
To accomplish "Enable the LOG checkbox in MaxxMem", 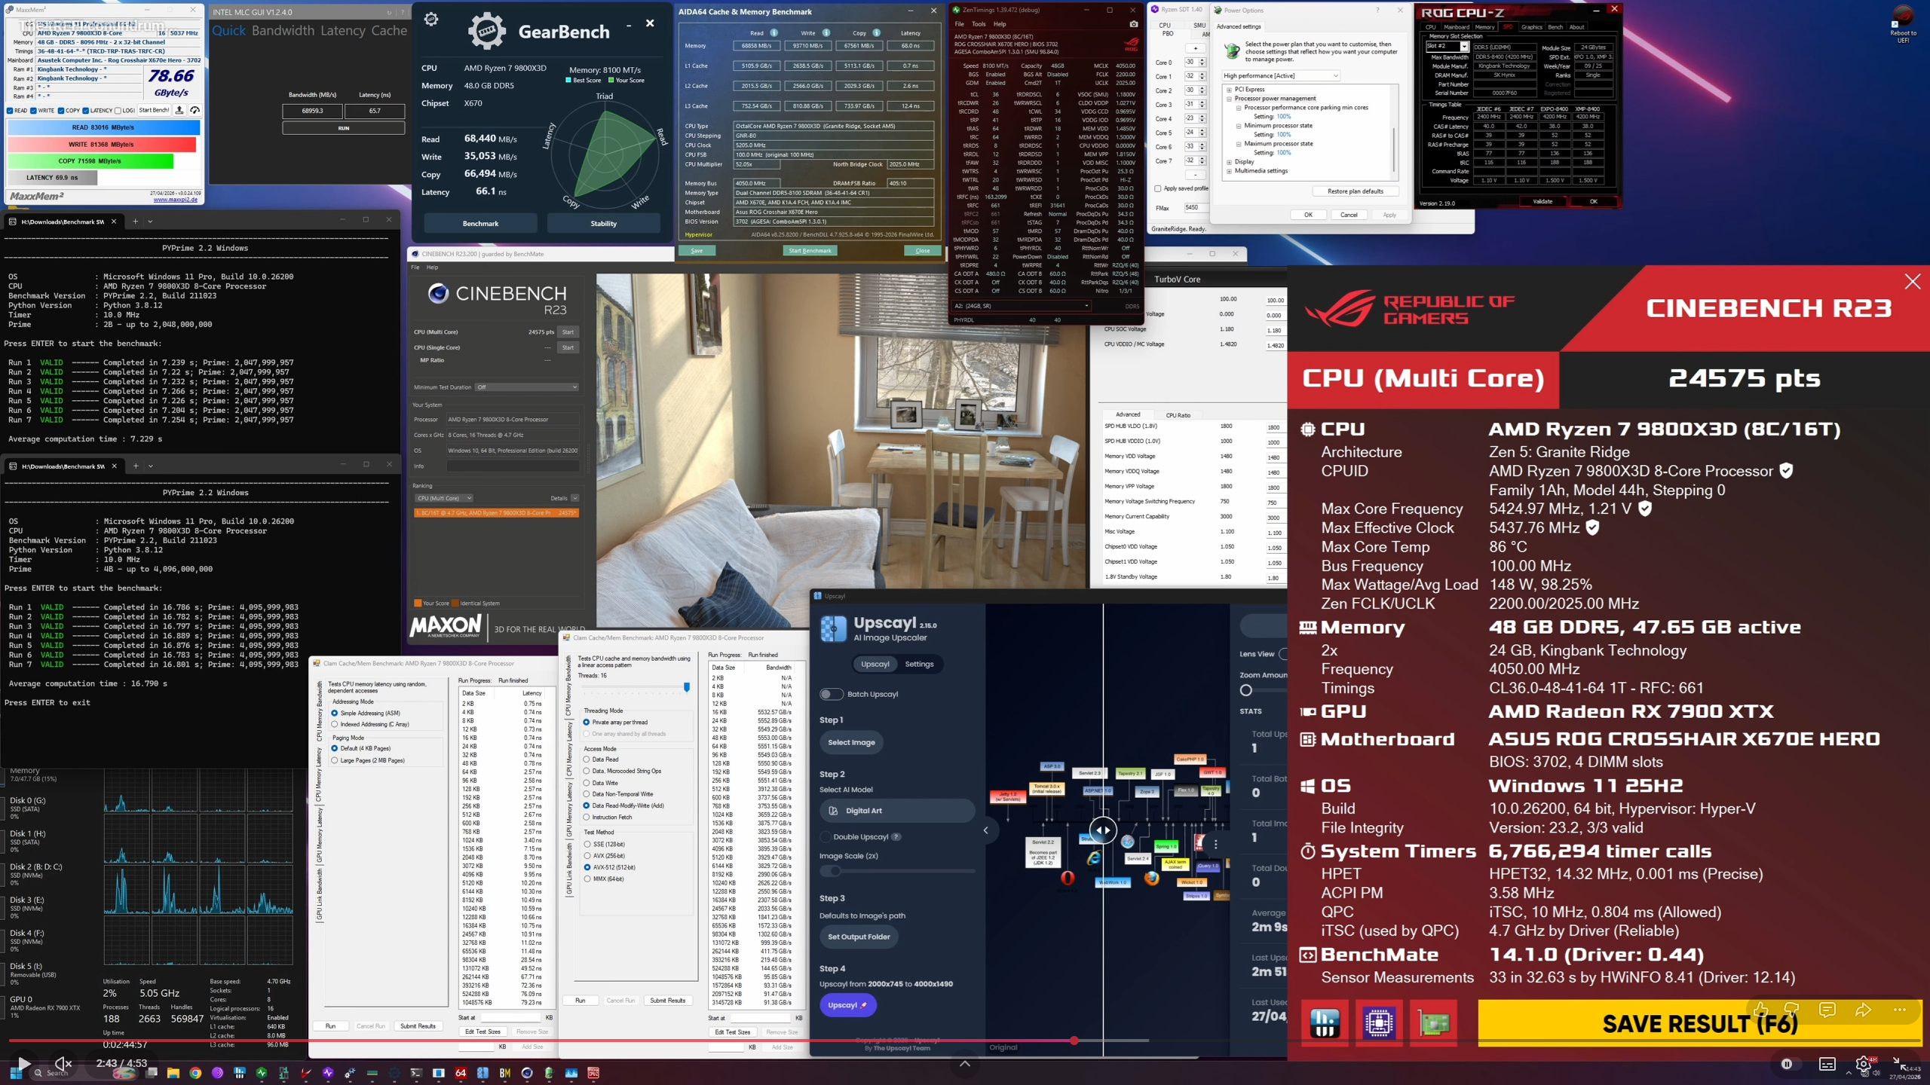I will coord(118,111).
